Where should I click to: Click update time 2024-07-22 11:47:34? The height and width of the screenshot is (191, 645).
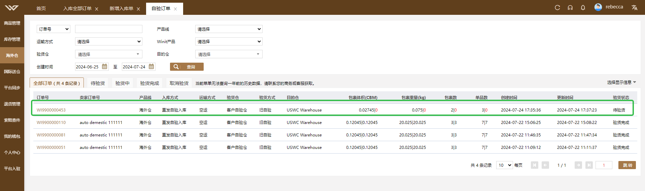(577, 135)
